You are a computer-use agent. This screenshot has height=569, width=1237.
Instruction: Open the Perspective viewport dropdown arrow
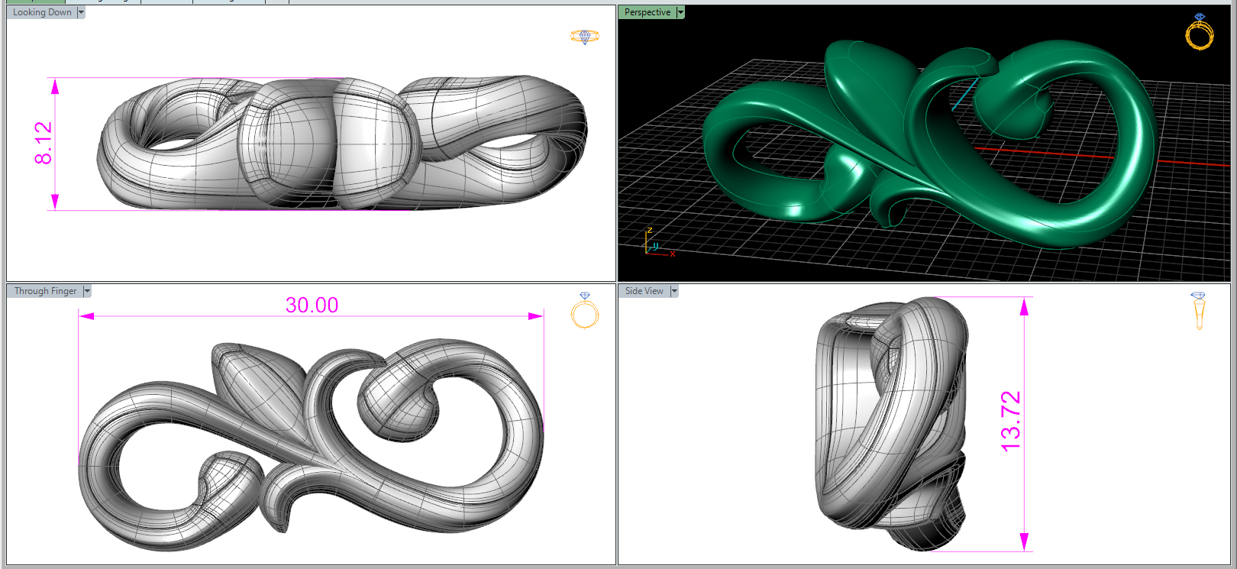(680, 12)
